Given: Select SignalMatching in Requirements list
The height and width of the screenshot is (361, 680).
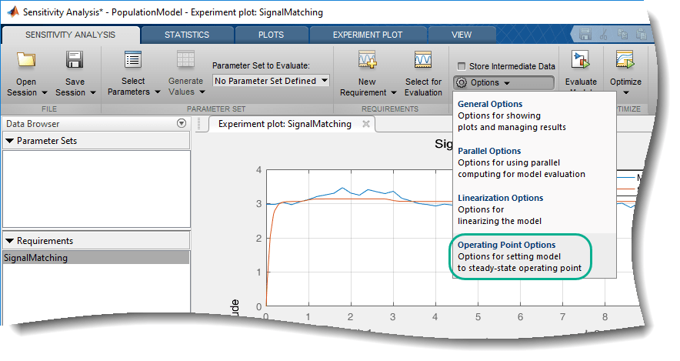Looking at the screenshot, I should [35, 258].
